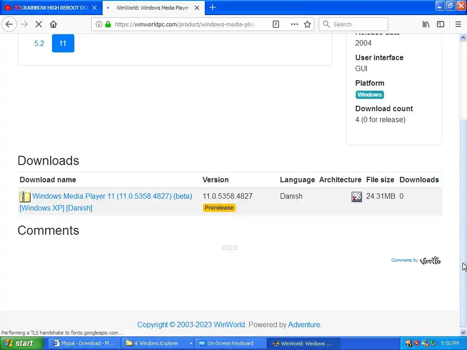Open the Copyright 2003-2023 WinWorld link
The width and height of the screenshot is (467, 350).
(191, 324)
